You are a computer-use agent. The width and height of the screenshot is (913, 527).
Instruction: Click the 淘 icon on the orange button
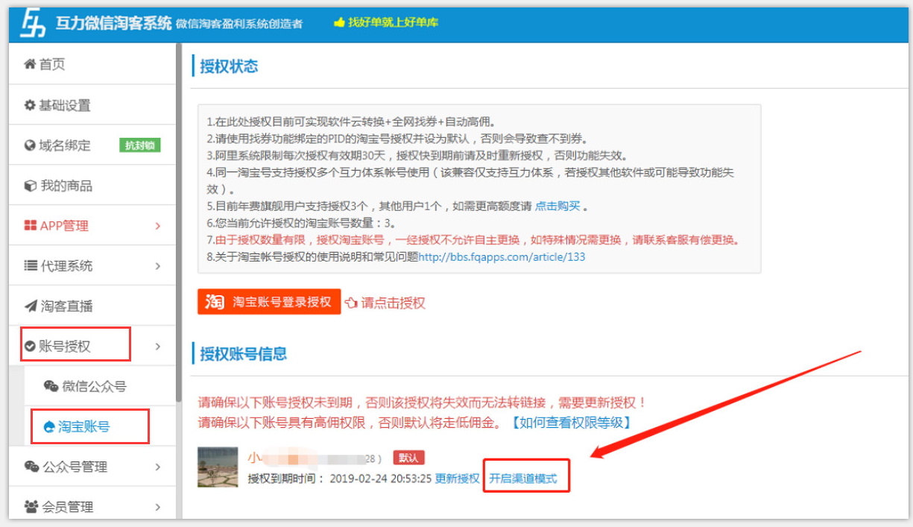pyautogui.click(x=215, y=302)
